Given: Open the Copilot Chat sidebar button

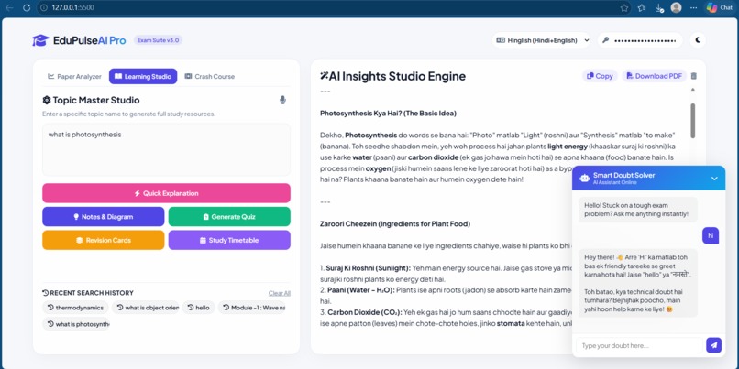Looking at the screenshot, I should pos(719,7).
